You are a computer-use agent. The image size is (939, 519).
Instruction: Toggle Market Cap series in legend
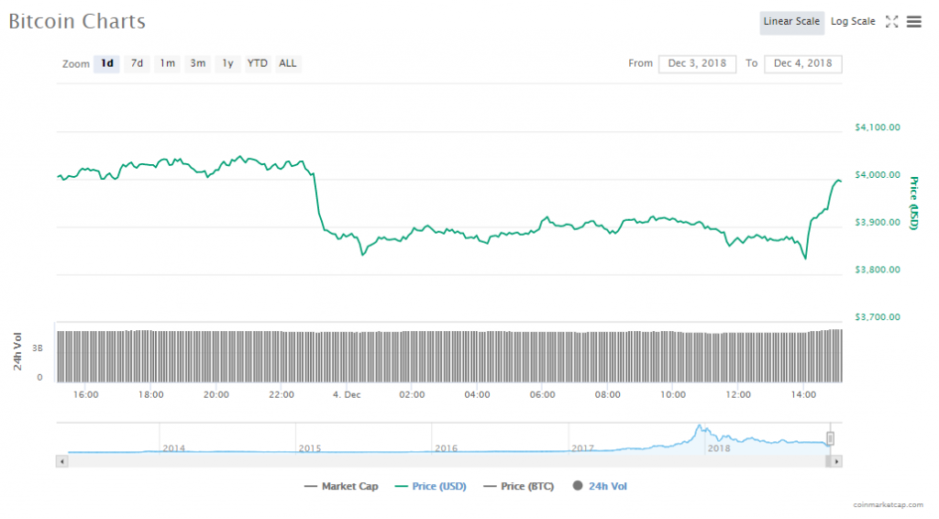[341, 486]
